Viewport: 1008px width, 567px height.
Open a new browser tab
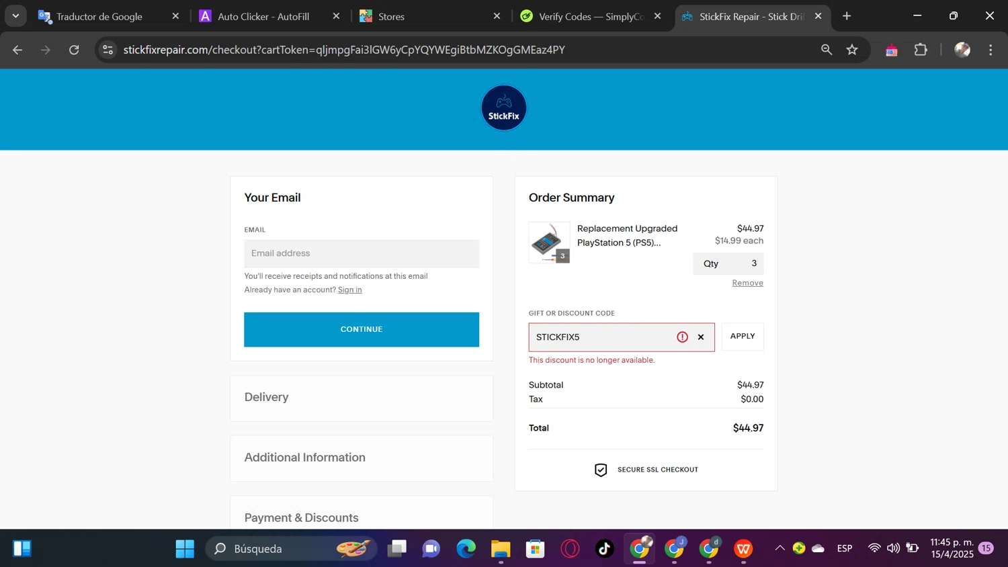tap(847, 16)
